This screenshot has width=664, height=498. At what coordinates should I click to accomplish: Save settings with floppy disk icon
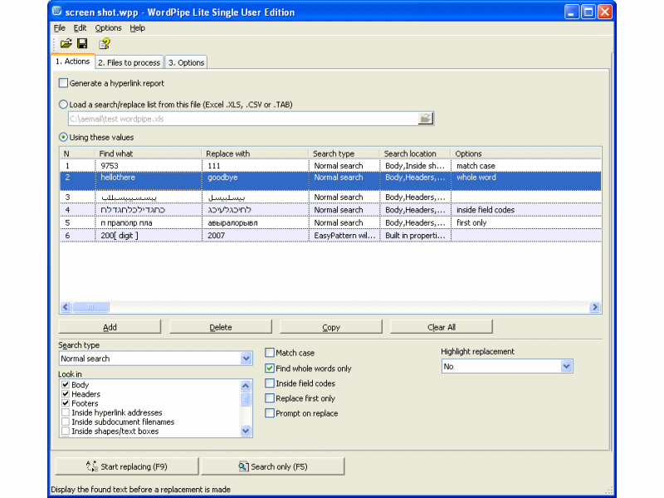[x=82, y=44]
